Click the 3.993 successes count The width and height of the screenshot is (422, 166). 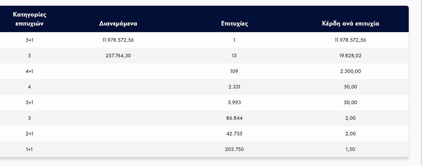(234, 102)
